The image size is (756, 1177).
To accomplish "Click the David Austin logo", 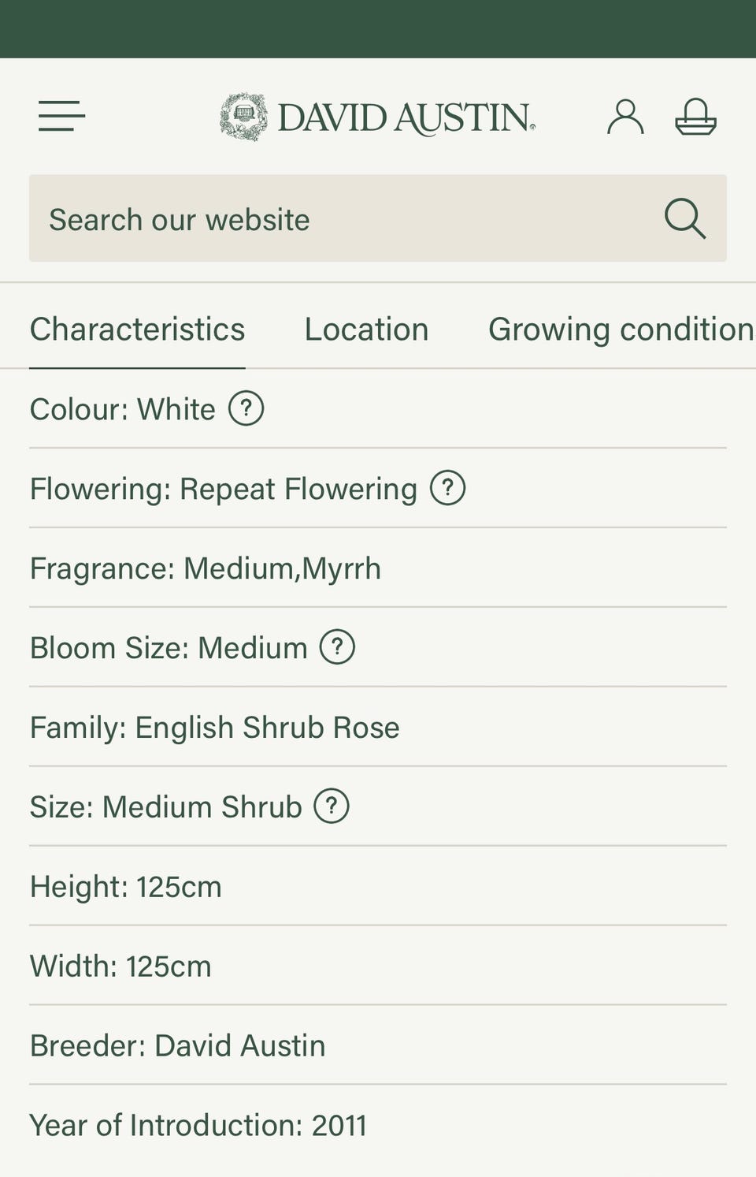I will tap(377, 117).
